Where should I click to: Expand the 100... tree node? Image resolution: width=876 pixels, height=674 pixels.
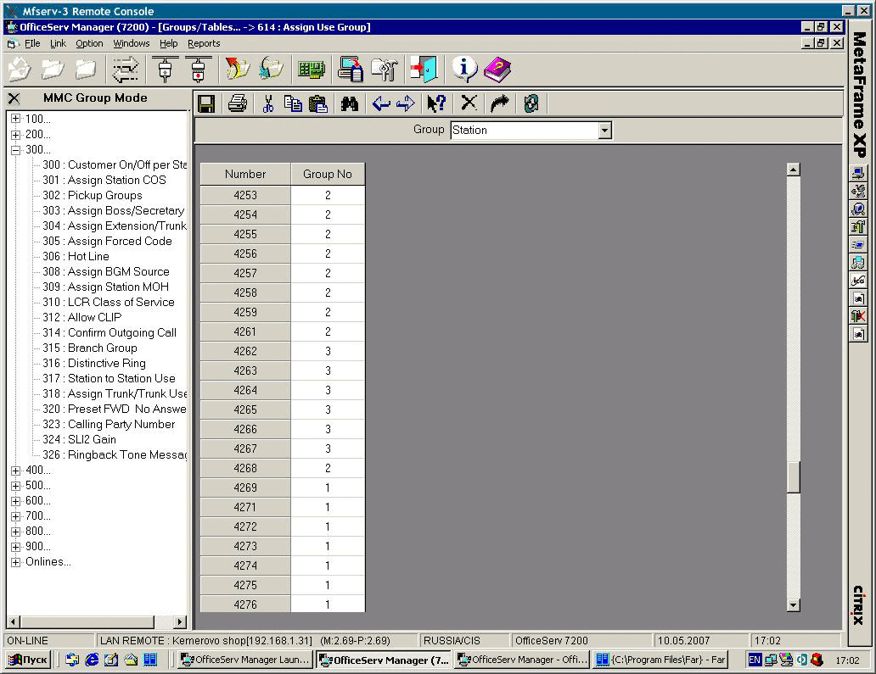pos(15,119)
